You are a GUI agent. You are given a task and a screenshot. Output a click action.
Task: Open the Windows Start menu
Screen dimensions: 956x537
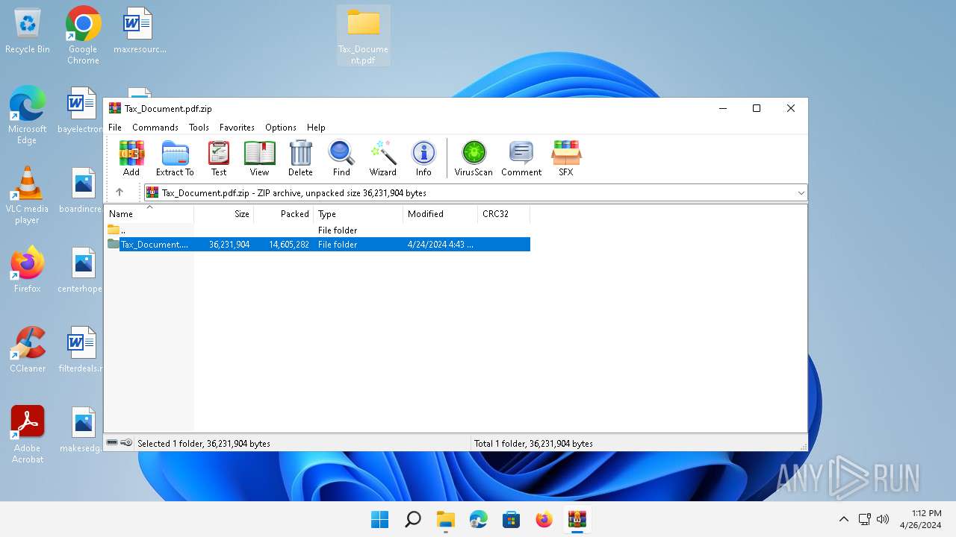point(379,519)
